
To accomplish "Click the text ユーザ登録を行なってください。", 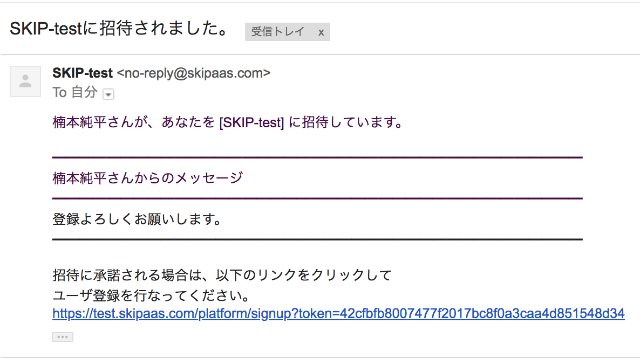I will (151, 295).
